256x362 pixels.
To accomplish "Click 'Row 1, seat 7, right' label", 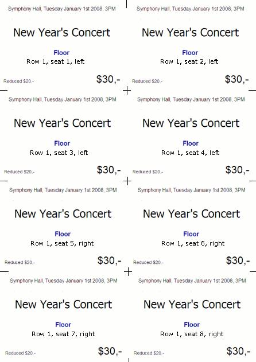I will 63,334.
